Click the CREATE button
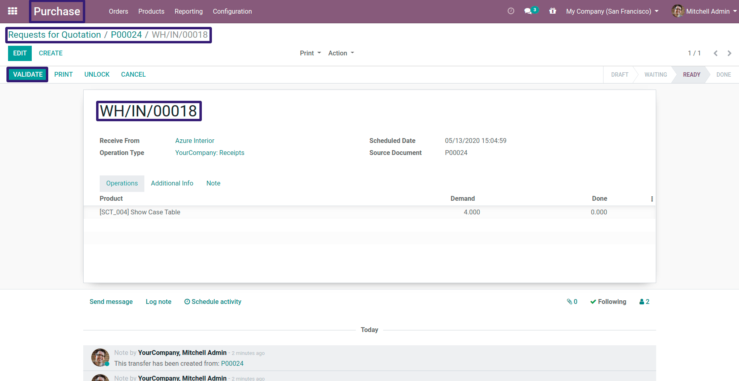The width and height of the screenshot is (739, 381). coord(51,53)
